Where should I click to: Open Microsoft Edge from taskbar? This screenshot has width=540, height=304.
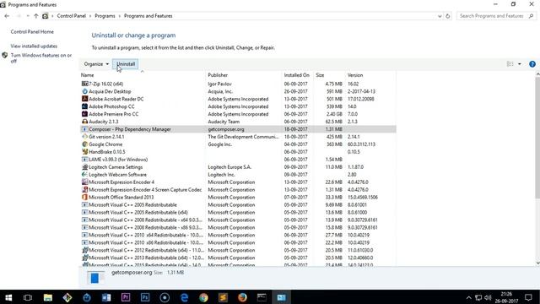click(184, 297)
